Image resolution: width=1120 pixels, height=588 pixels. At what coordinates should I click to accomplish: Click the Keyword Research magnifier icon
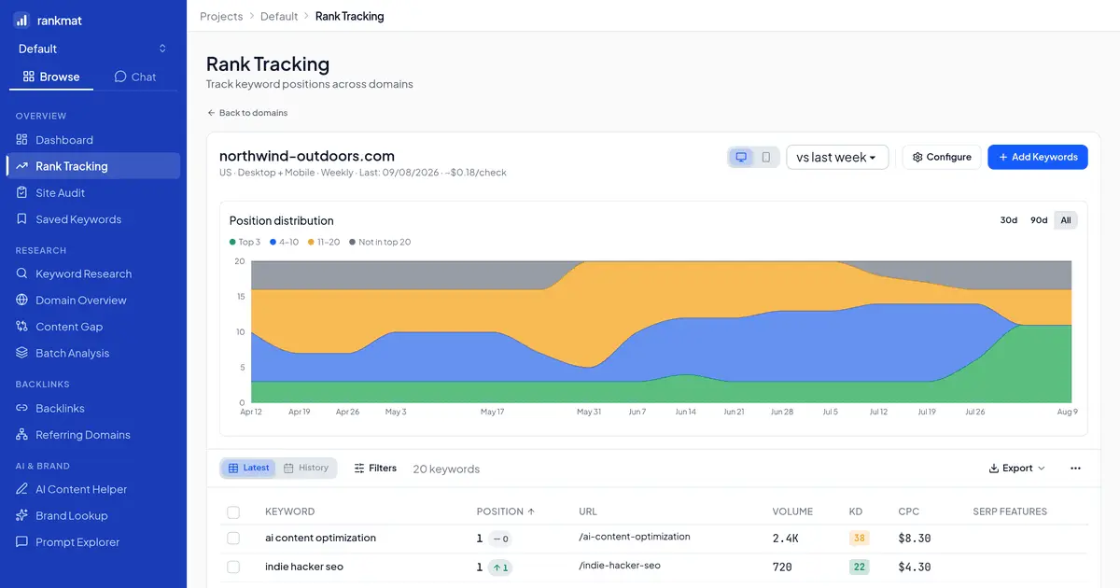pos(22,273)
